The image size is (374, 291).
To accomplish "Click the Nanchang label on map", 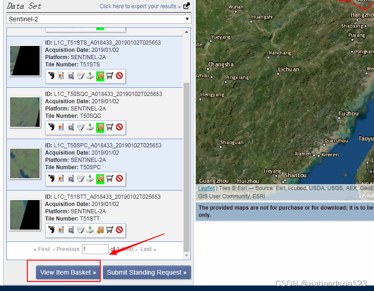I will [x=280, y=53].
